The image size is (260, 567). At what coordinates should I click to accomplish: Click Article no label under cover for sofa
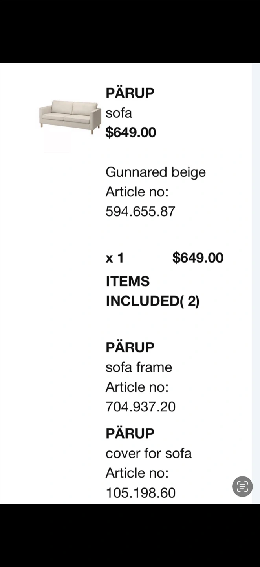pos(137,472)
